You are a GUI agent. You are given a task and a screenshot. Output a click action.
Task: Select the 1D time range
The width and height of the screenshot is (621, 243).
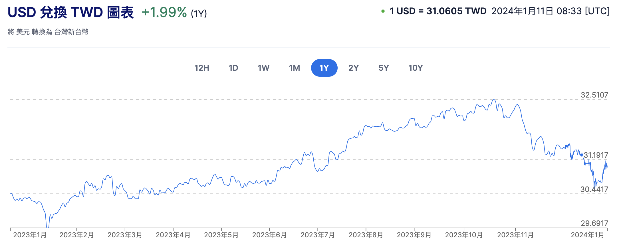[x=233, y=68]
